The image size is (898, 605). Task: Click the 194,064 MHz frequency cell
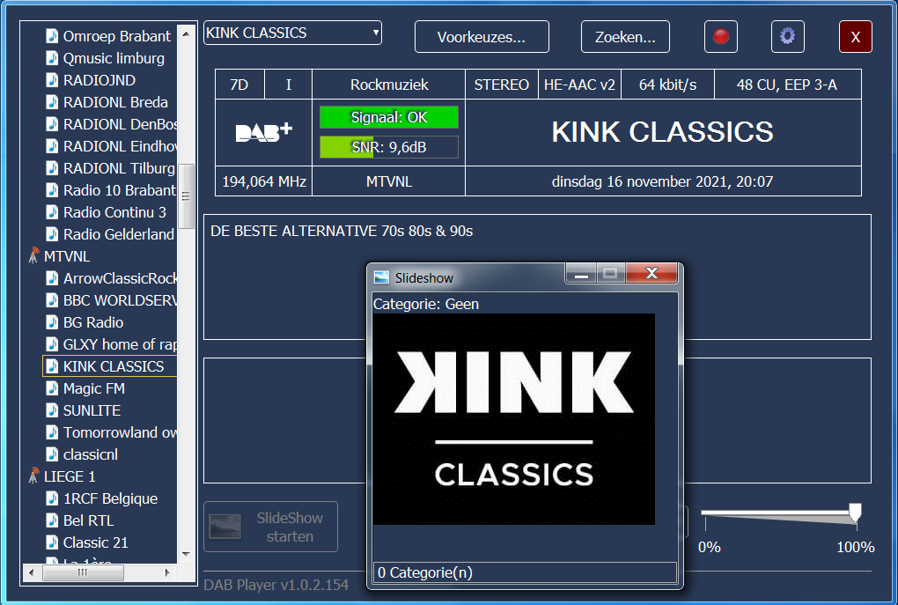click(x=264, y=181)
